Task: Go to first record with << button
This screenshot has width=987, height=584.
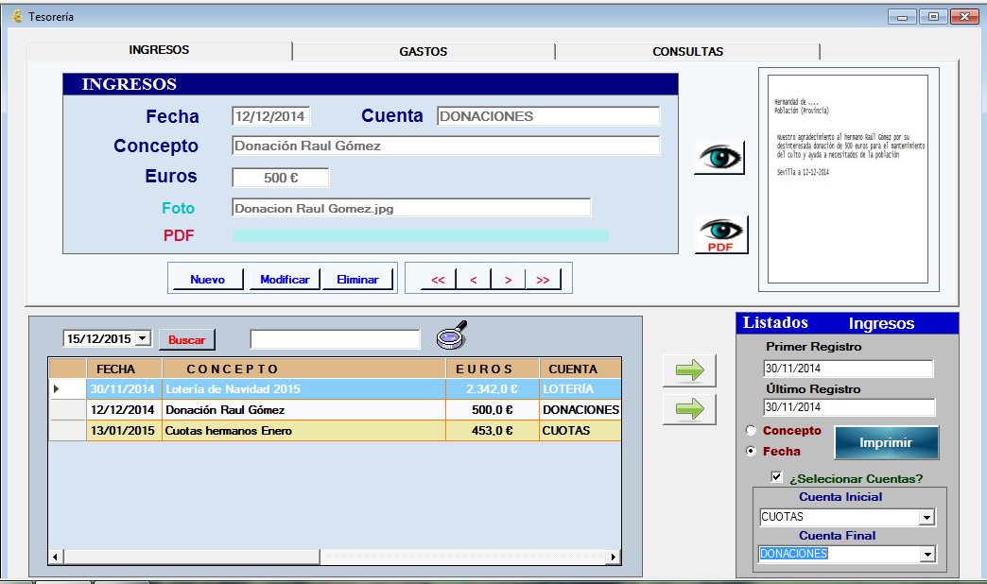Action: coord(437,280)
